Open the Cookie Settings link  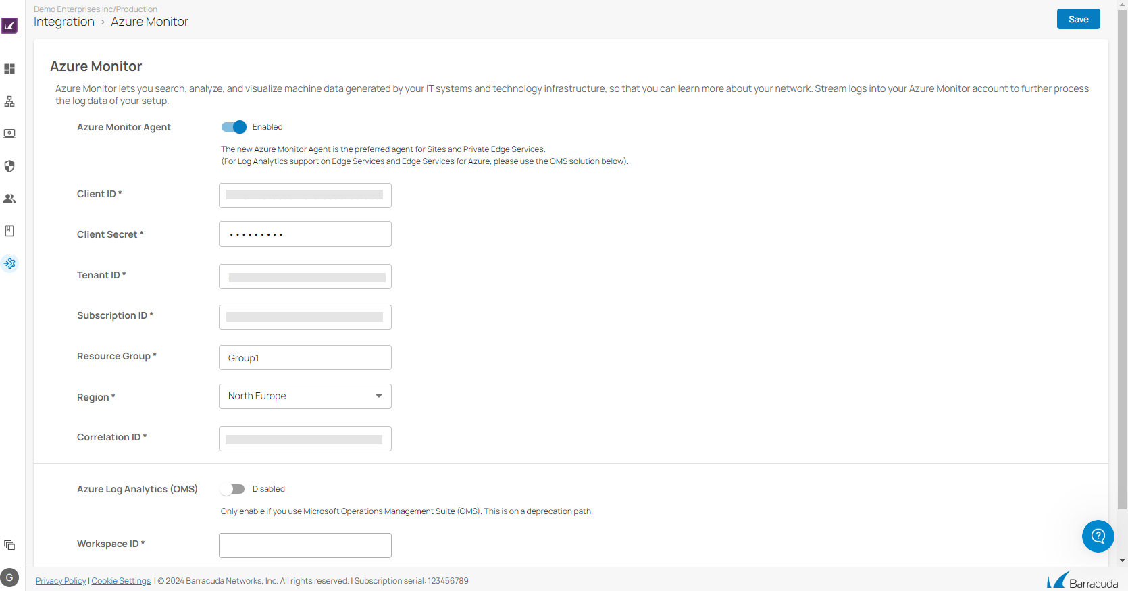[x=121, y=581]
